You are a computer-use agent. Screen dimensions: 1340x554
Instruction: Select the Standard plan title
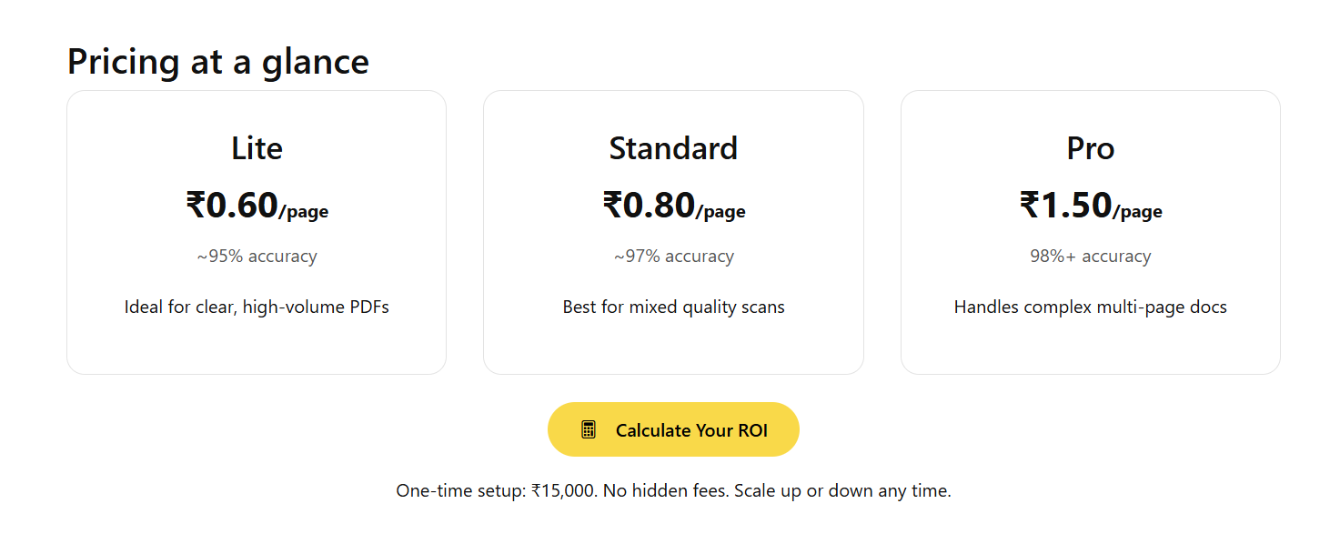[673, 148]
